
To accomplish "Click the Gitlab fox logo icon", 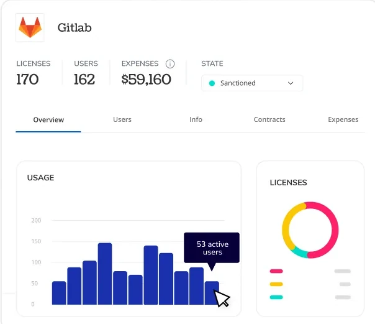I will [30, 27].
